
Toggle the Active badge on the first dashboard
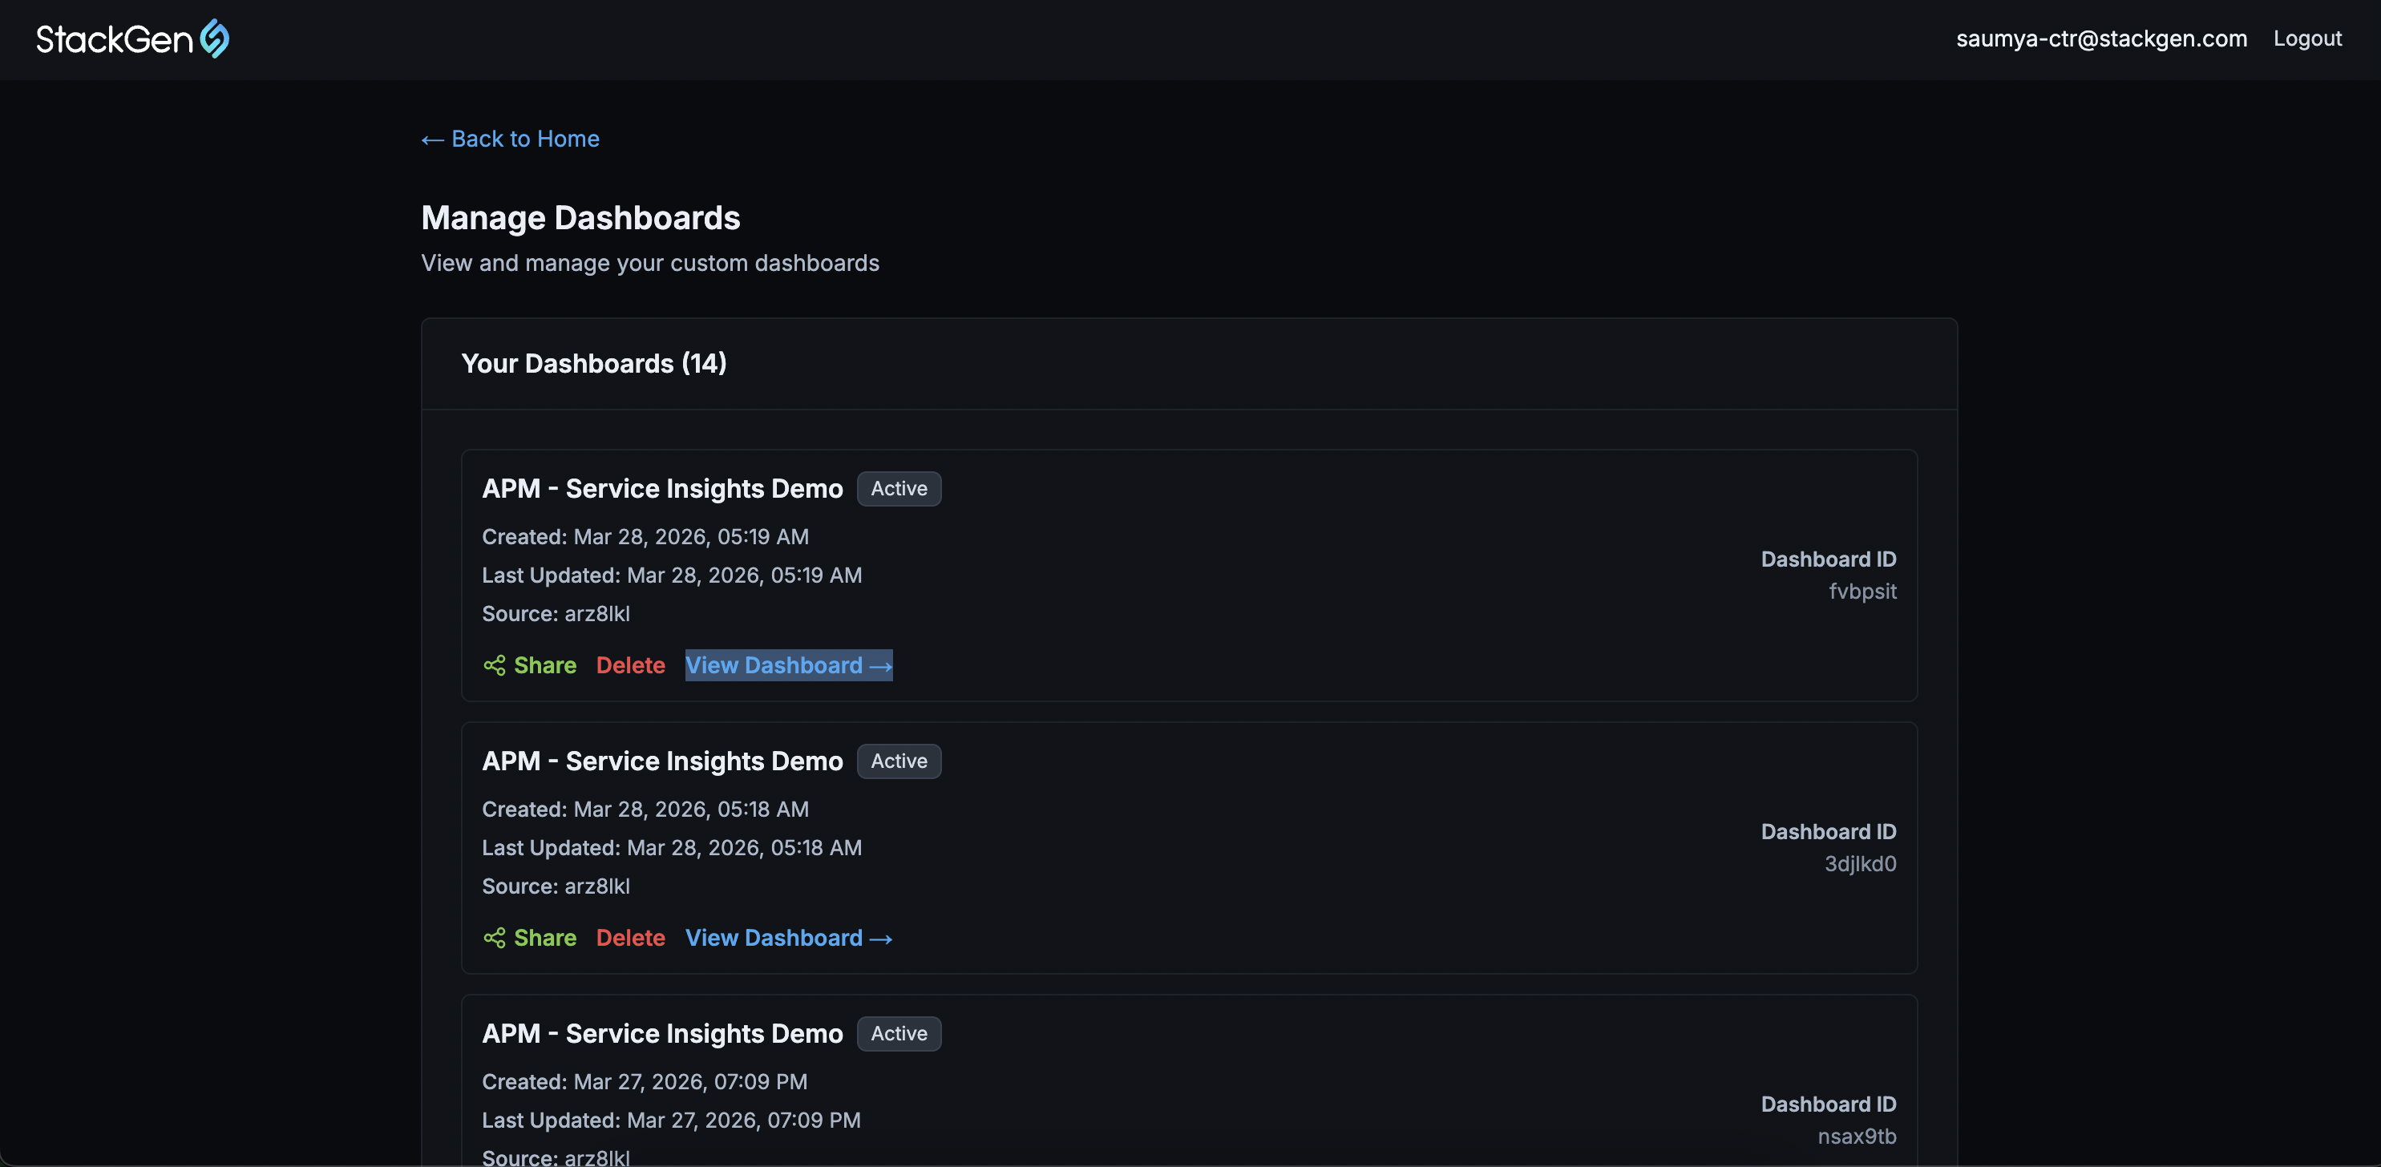(x=899, y=489)
